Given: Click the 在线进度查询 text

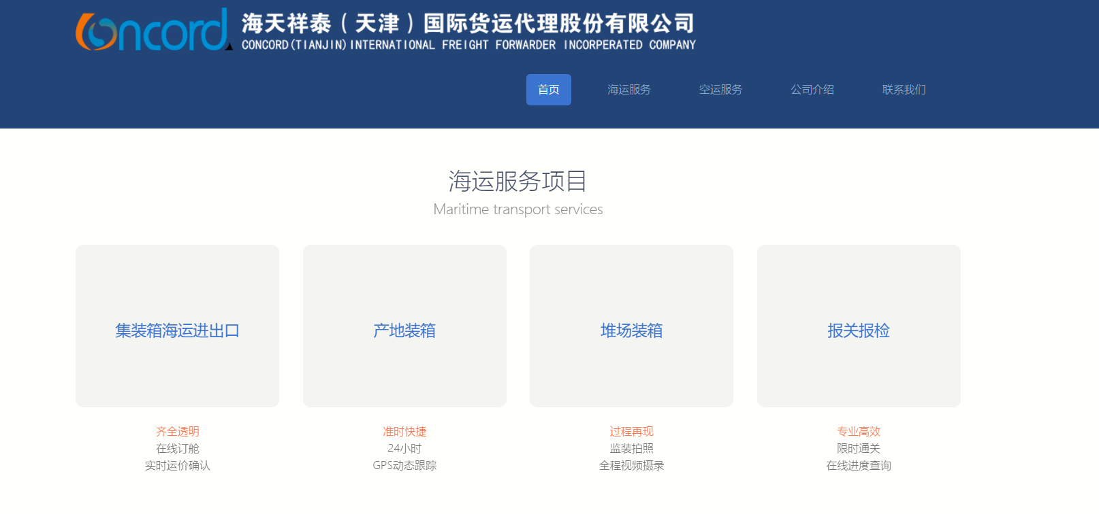Looking at the screenshot, I should 859,466.
